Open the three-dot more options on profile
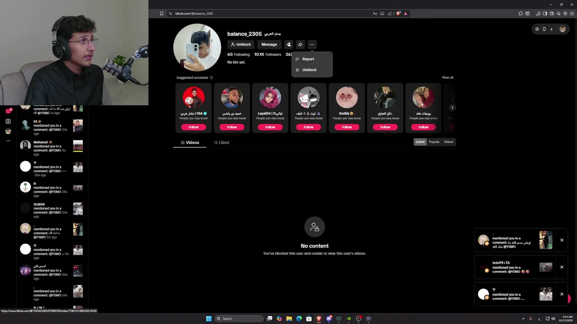Screen dimensions: 577x324 click(312, 45)
